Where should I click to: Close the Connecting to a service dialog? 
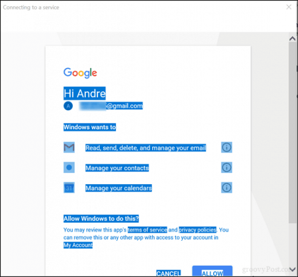(x=289, y=7)
